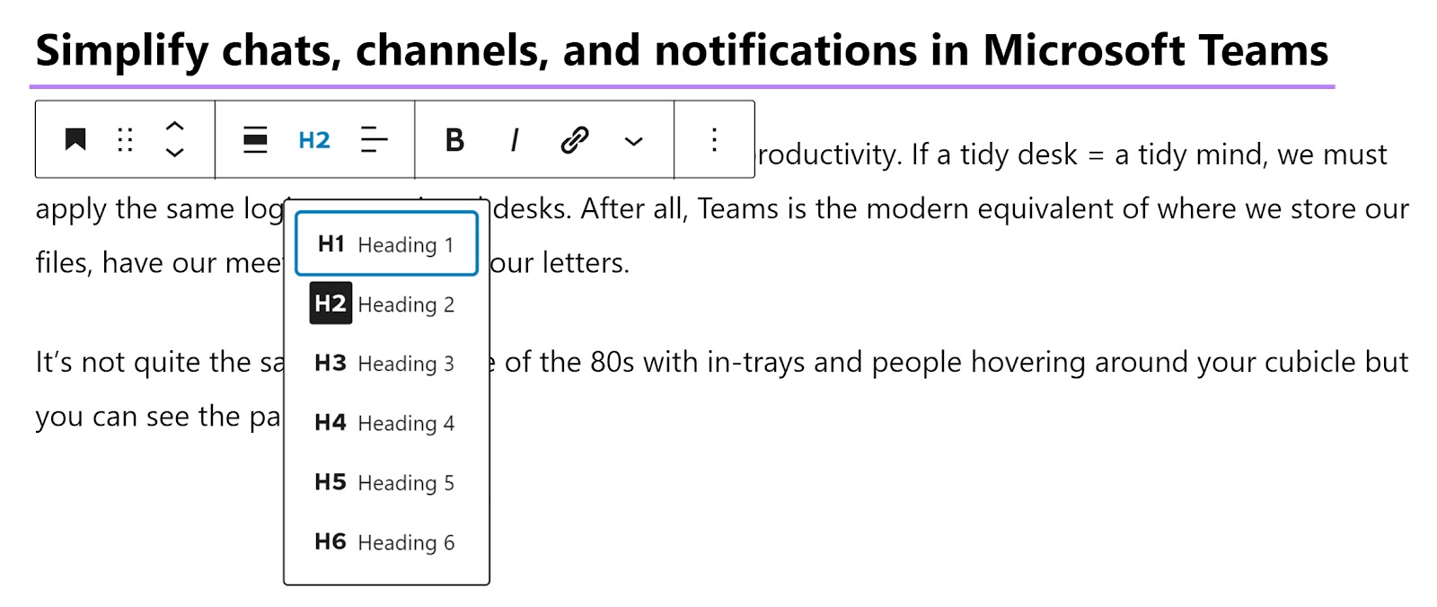Viewport: 1437px width, 607px height.
Task: Pick Heading 5 from the dropdown
Action: pyautogui.click(x=386, y=483)
